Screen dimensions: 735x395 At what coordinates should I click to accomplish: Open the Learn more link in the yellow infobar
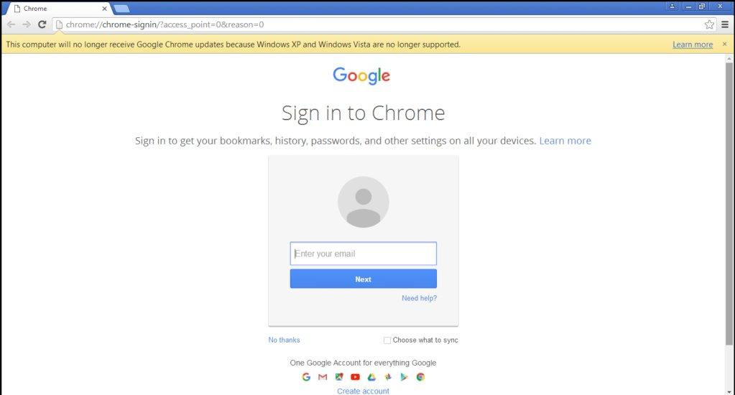point(693,45)
